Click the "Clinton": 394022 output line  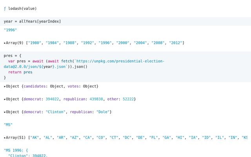pos(27,155)
